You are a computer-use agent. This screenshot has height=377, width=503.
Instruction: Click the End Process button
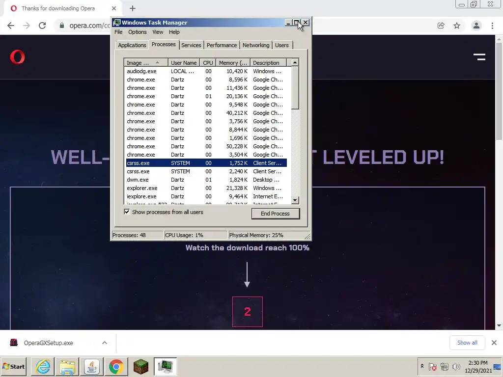coord(275,214)
